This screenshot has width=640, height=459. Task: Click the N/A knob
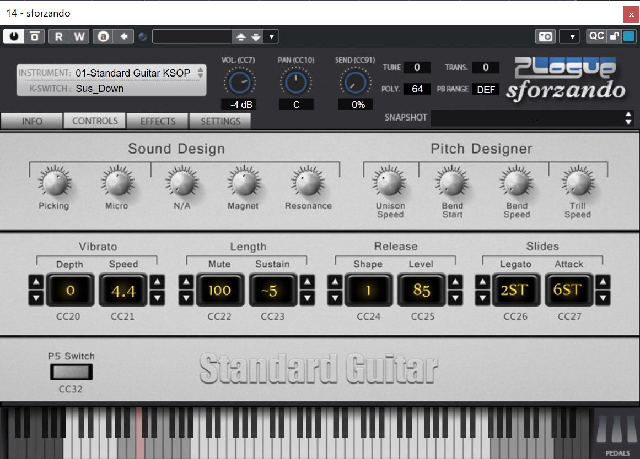182,183
